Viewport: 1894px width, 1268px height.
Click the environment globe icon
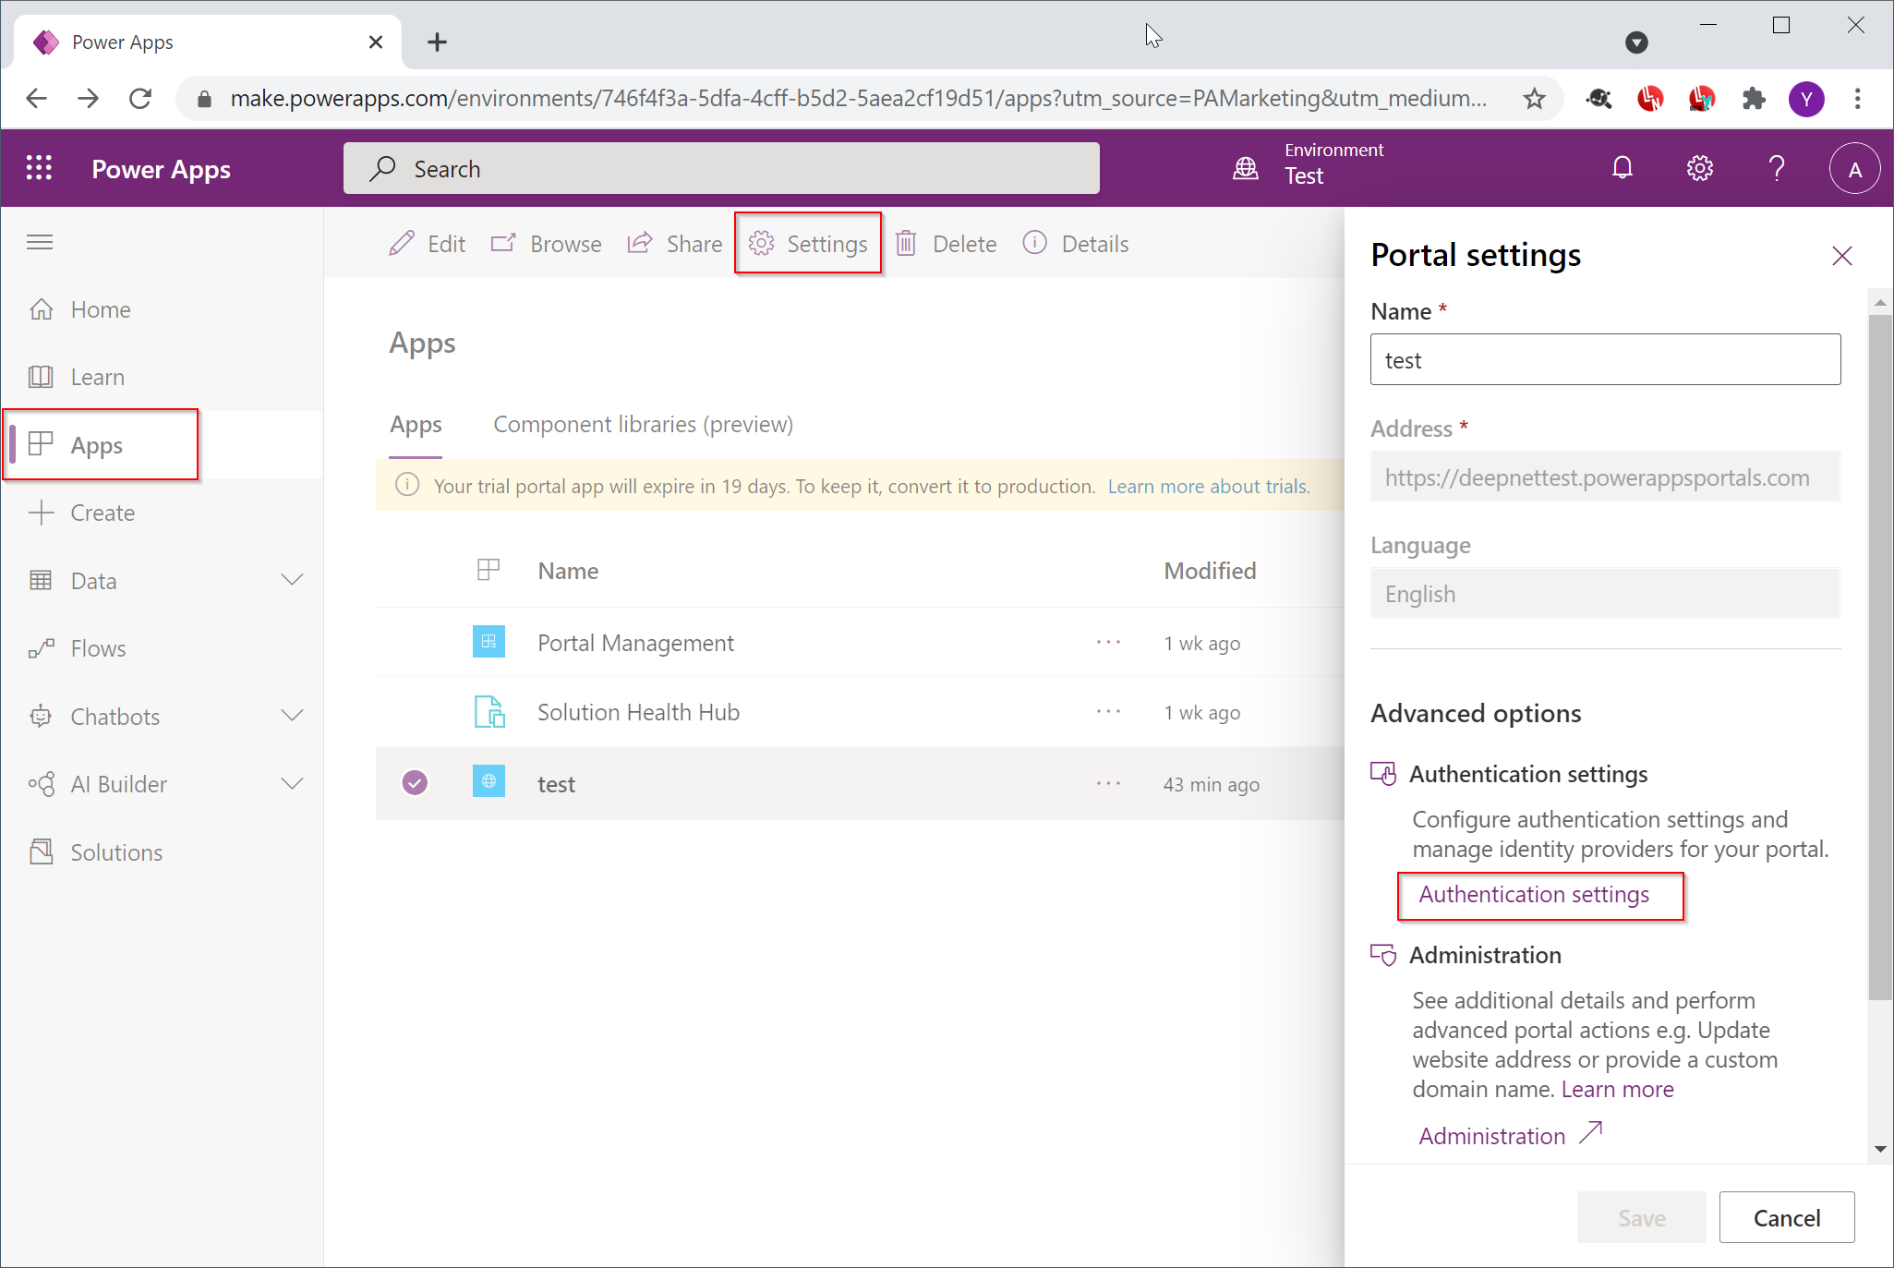coord(1246,168)
